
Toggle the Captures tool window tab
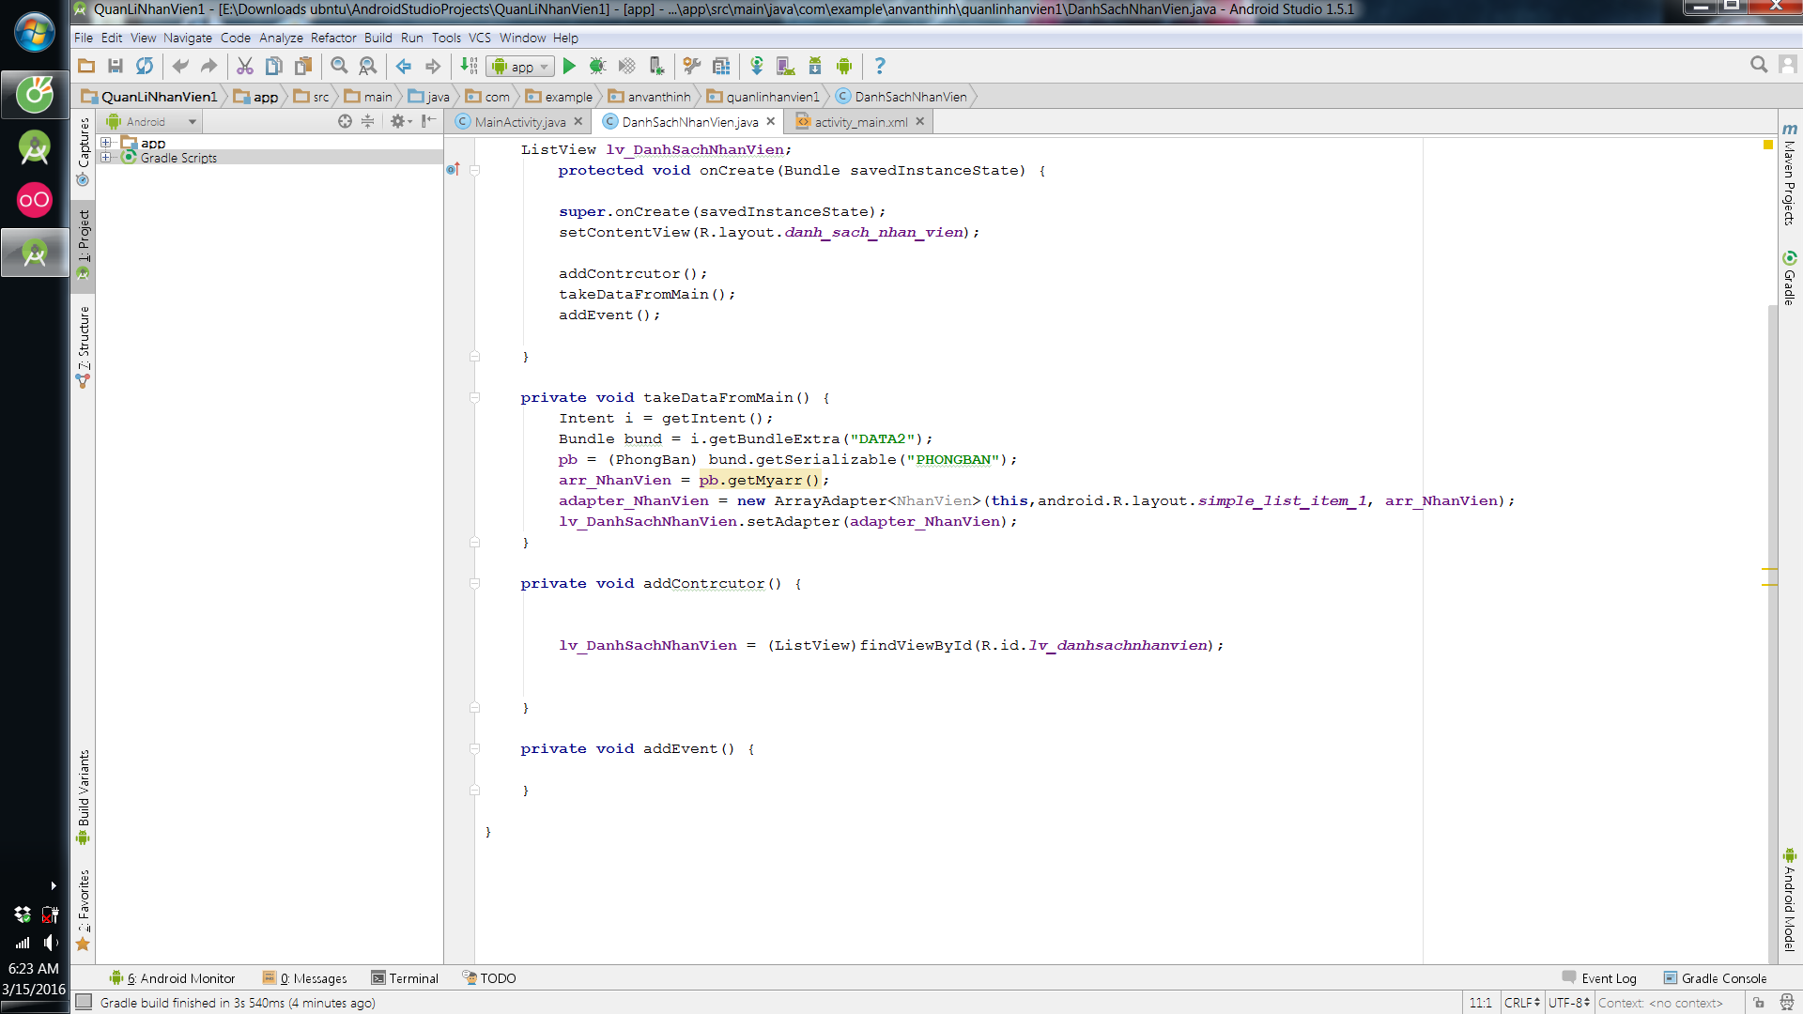pyautogui.click(x=84, y=150)
